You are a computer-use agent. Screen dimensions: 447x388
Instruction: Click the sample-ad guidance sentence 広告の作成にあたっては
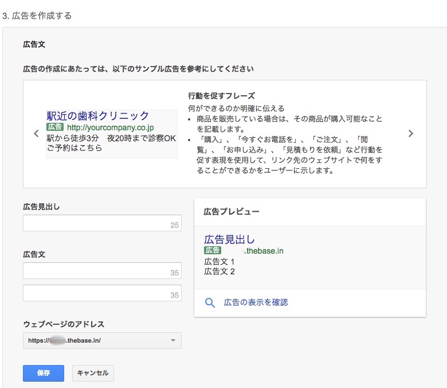click(138, 69)
